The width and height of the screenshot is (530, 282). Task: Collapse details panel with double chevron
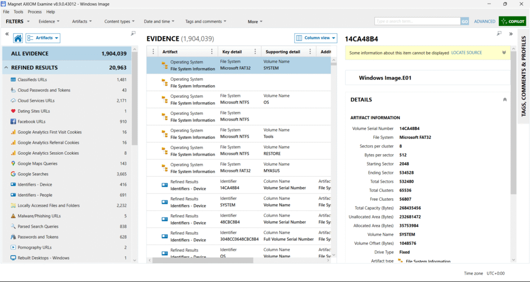click(511, 34)
